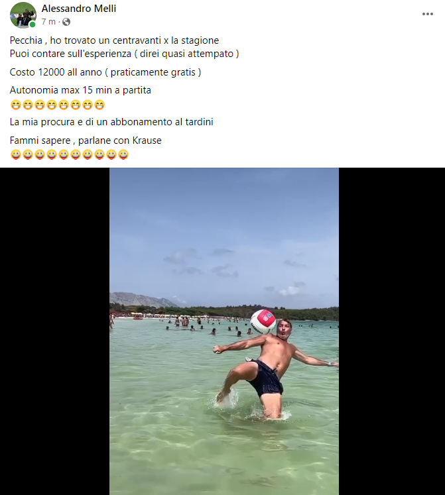445x495 pixels.
Task: Click the last grinning emoji in the row
Action: click(x=99, y=105)
